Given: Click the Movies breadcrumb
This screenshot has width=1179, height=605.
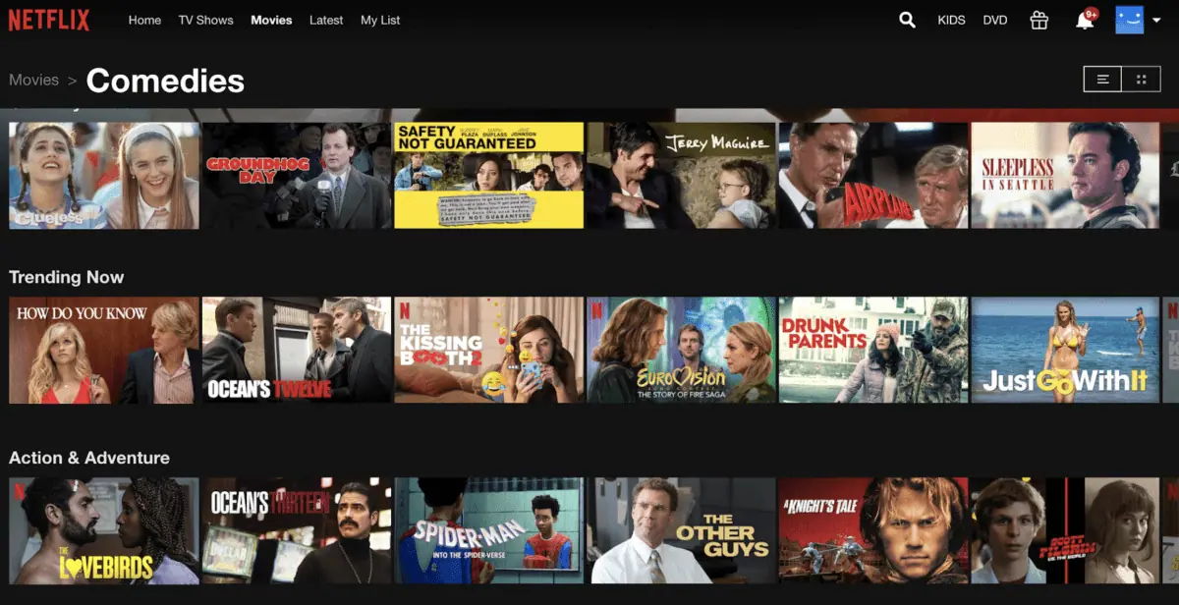Looking at the screenshot, I should coord(34,80).
